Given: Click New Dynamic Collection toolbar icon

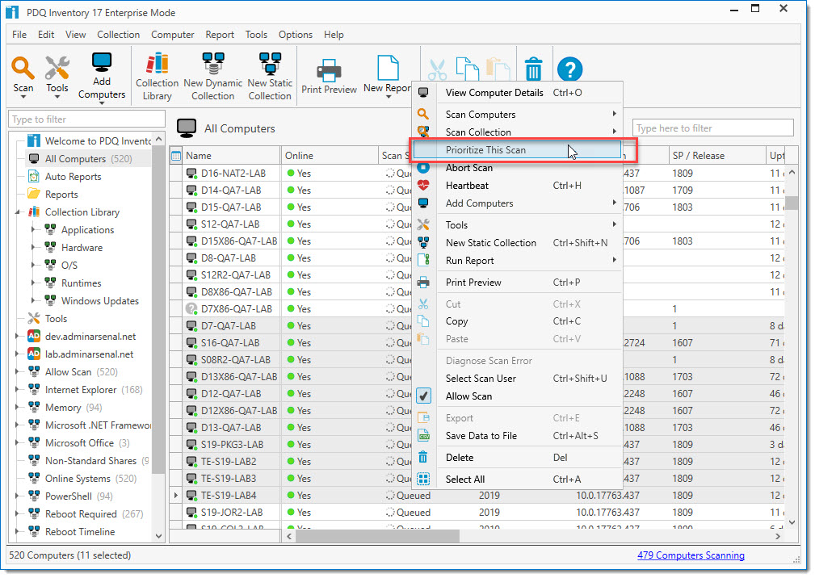Looking at the screenshot, I should pyautogui.click(x=213, y=64).
